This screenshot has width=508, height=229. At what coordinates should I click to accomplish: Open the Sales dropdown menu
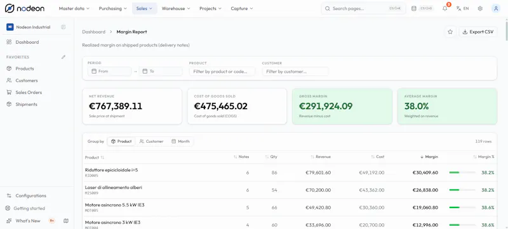(145, 9)
